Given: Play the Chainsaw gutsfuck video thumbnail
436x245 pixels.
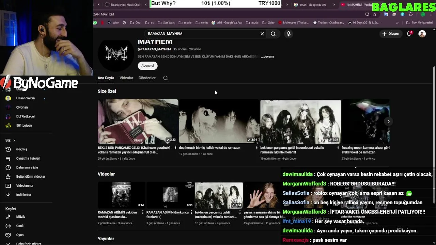Looking at the screenshot, I should [x=138, y=121].
